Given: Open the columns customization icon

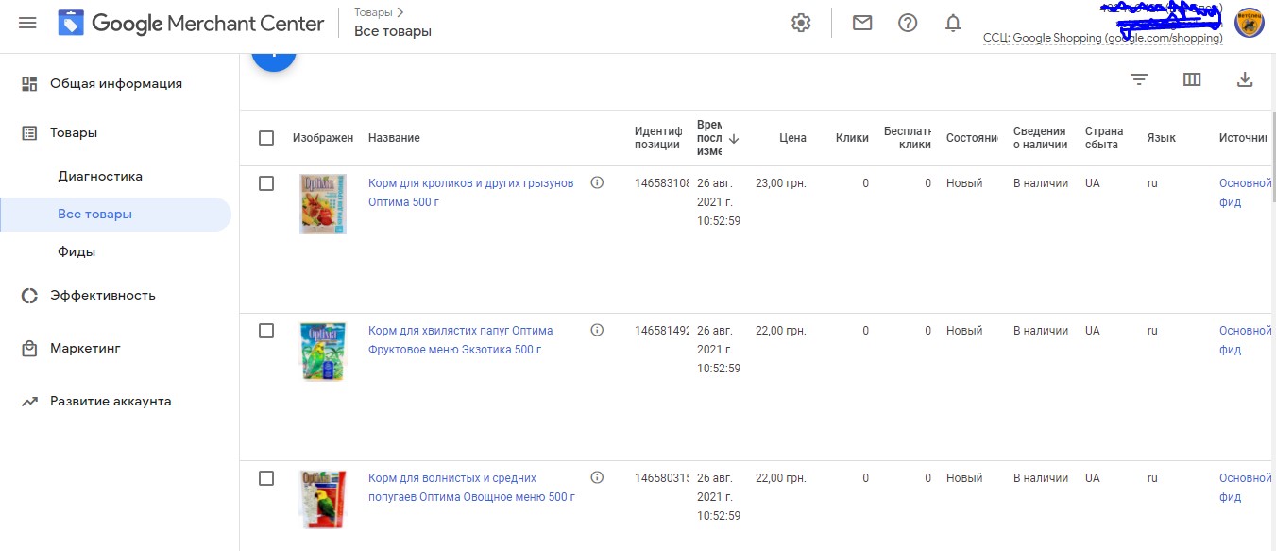Looking at the screenshot, I should 1192,79.
